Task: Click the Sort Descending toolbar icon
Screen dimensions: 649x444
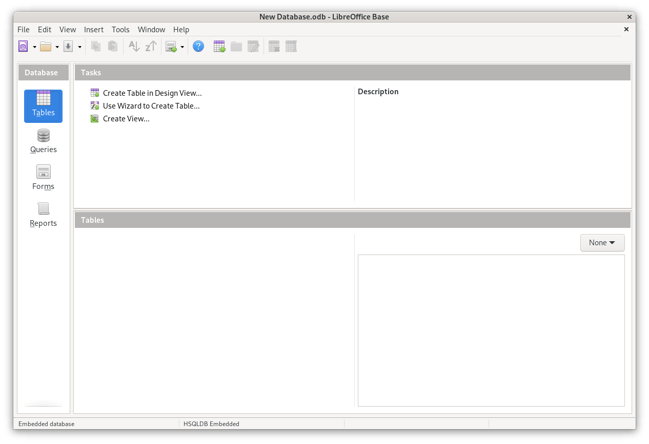Action: click(x=151, y=47)
